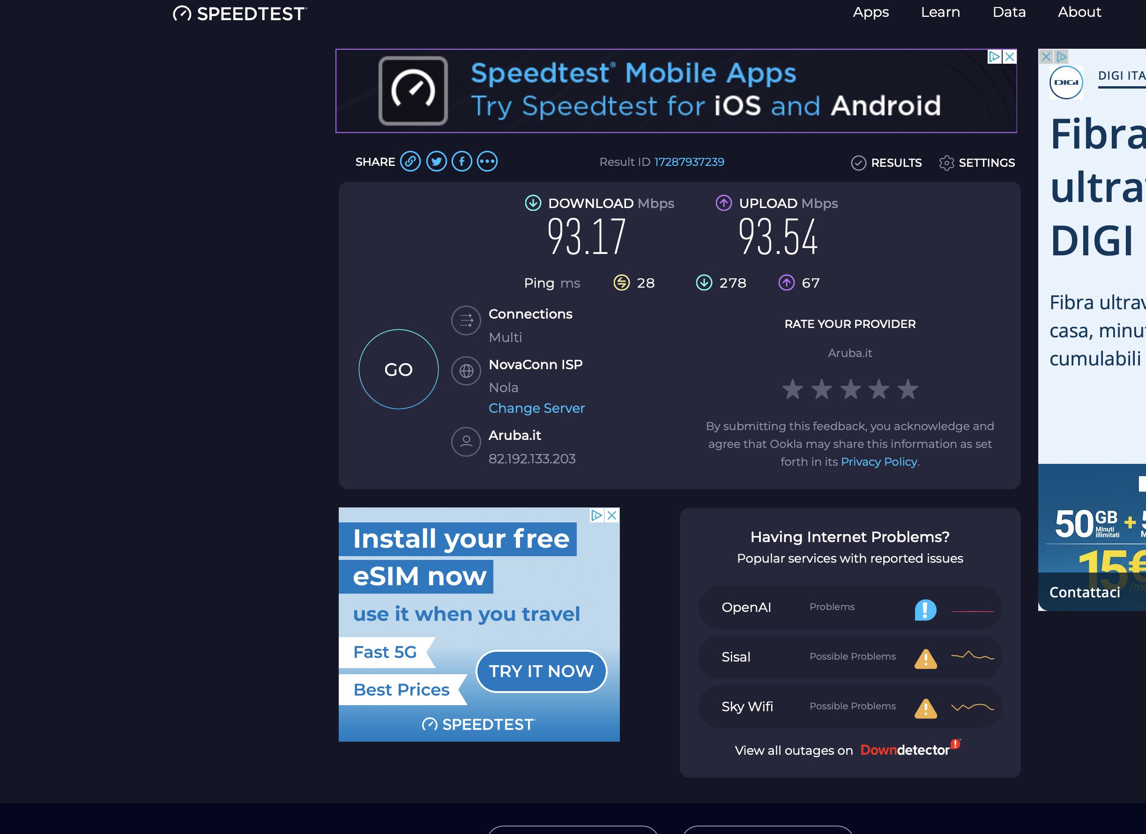Click TRY IT NOW button
1146x834 pixels.
(x=541, y=671)
